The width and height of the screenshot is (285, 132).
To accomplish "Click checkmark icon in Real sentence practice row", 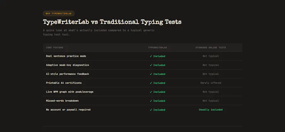I will [151, 56].
